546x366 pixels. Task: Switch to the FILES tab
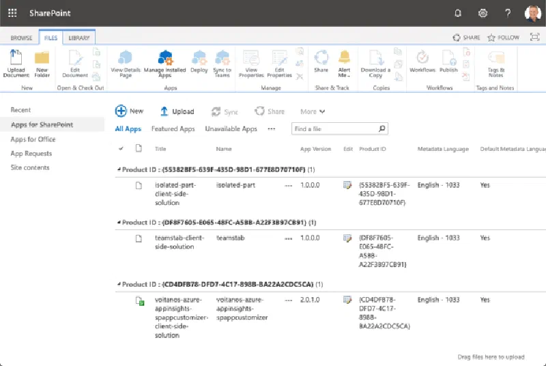[x=51, y=38]
